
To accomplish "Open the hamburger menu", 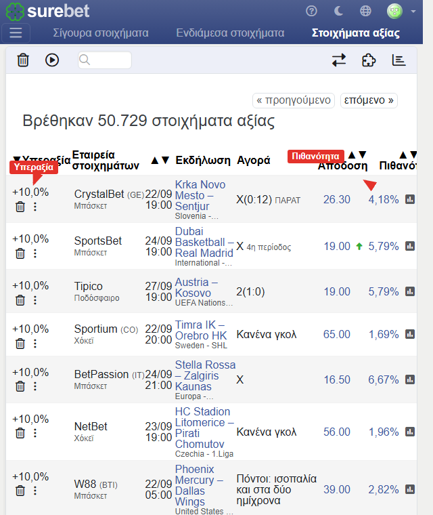I will (x=16, y=33).
